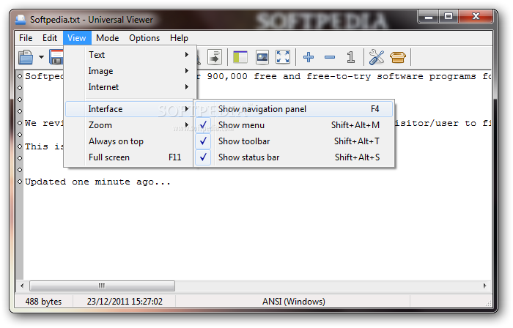
Task: Click the image view toolbar icon
Action: pyautogui.click(x=262, y=57)
